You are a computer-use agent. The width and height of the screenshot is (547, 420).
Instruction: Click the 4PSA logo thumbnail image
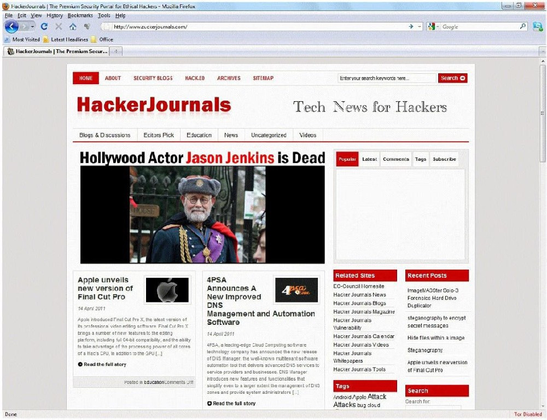pyautogui.click(x=296, y=290)
